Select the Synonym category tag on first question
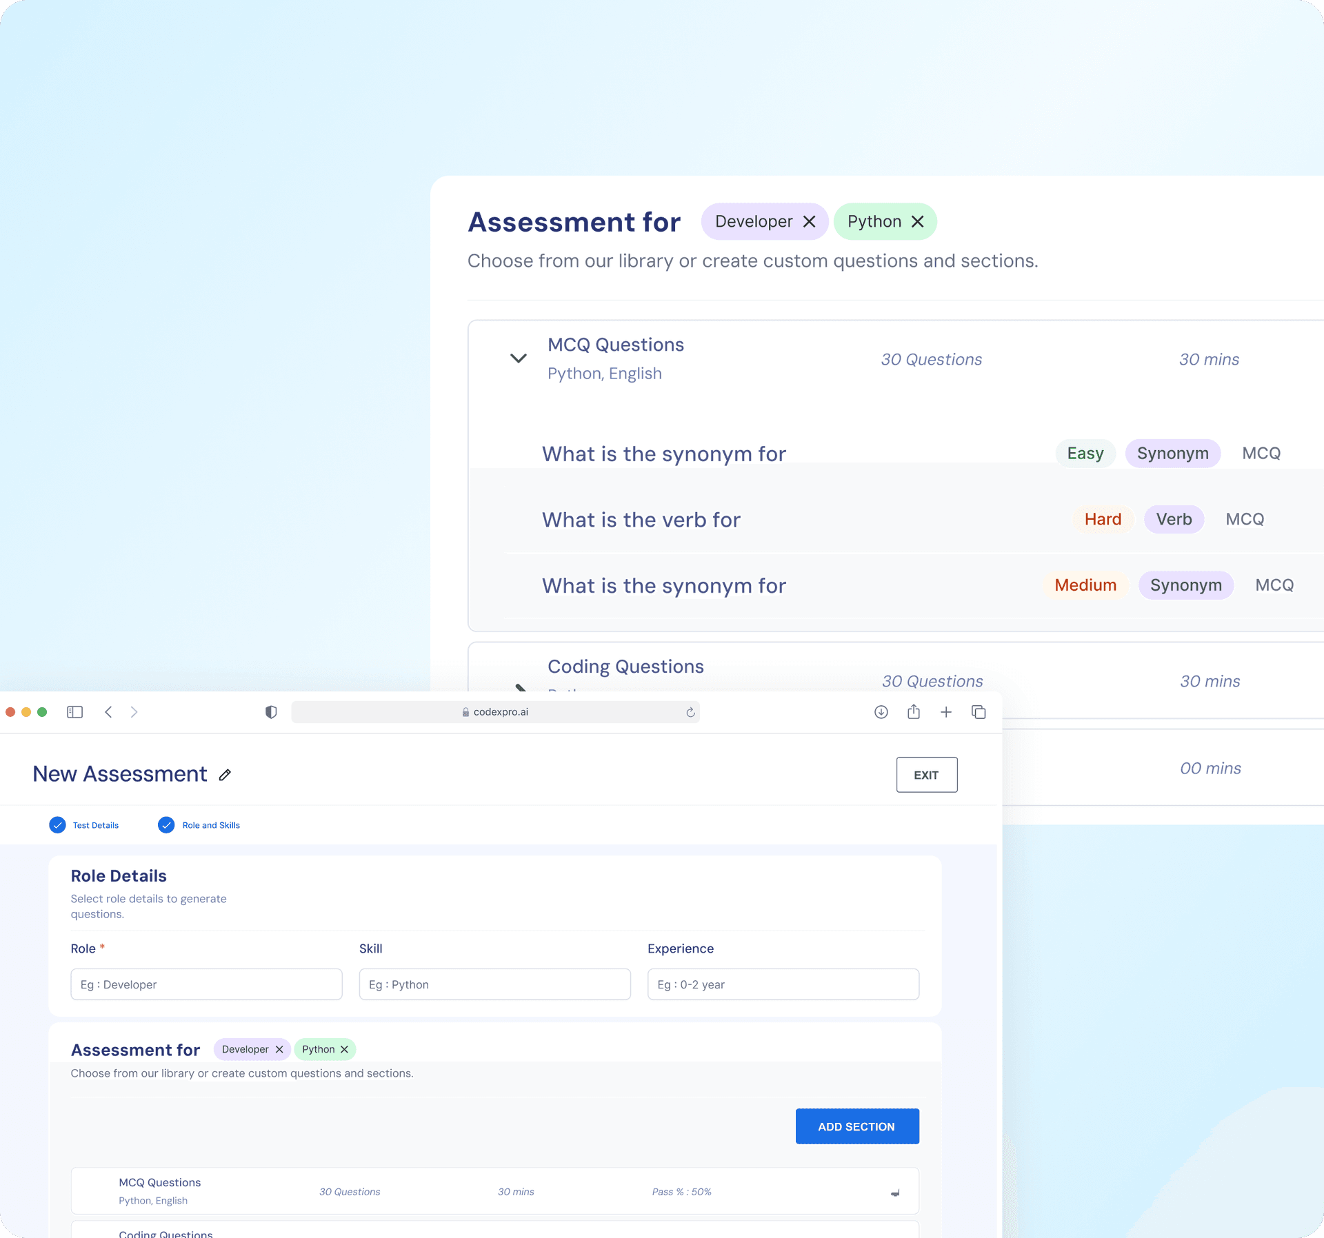The width and height of the screenshot is (1324, 1238). tap(1172, 453)
